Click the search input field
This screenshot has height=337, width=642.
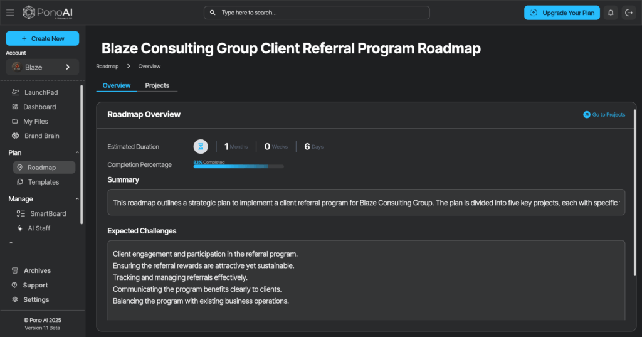pos(317,13)
